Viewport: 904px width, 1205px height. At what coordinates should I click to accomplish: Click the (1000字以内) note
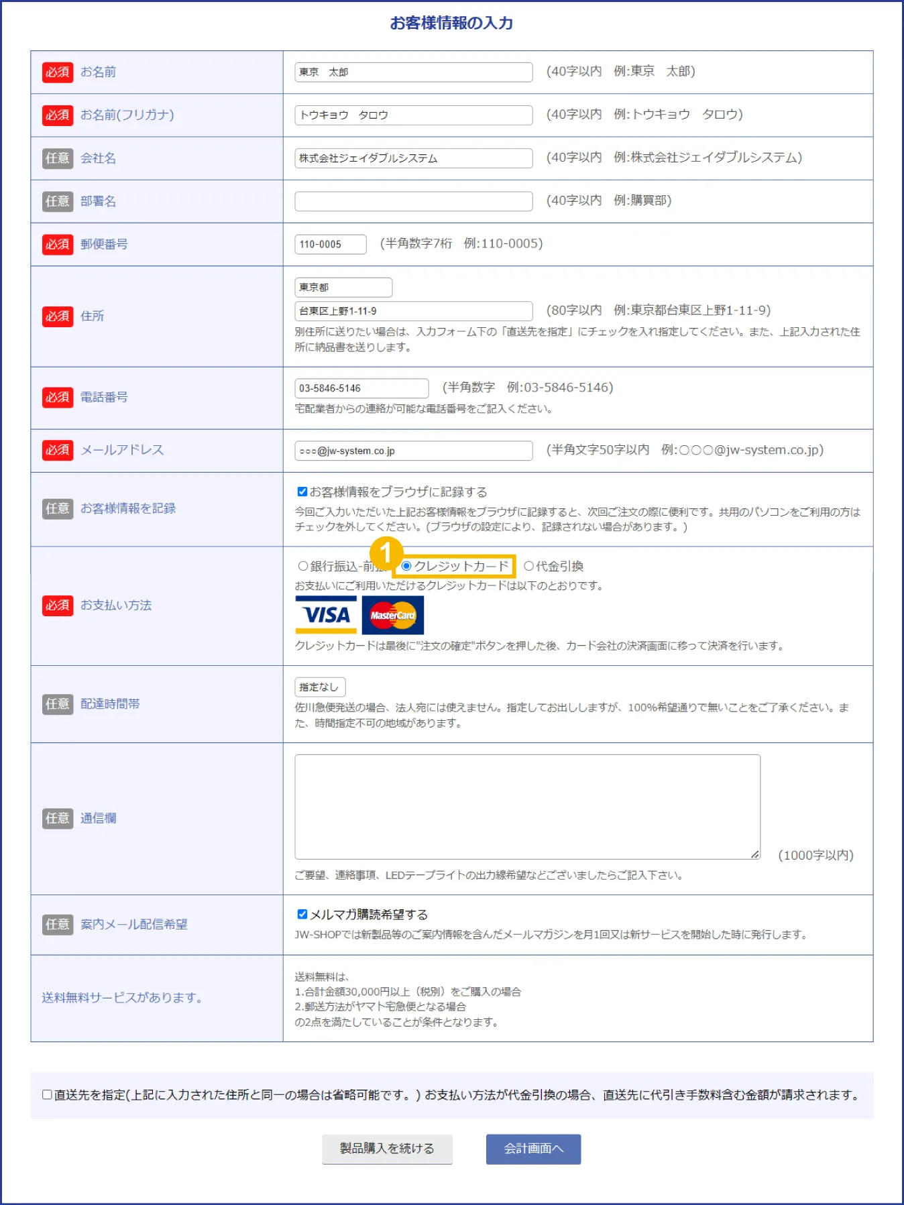[815, 855]
